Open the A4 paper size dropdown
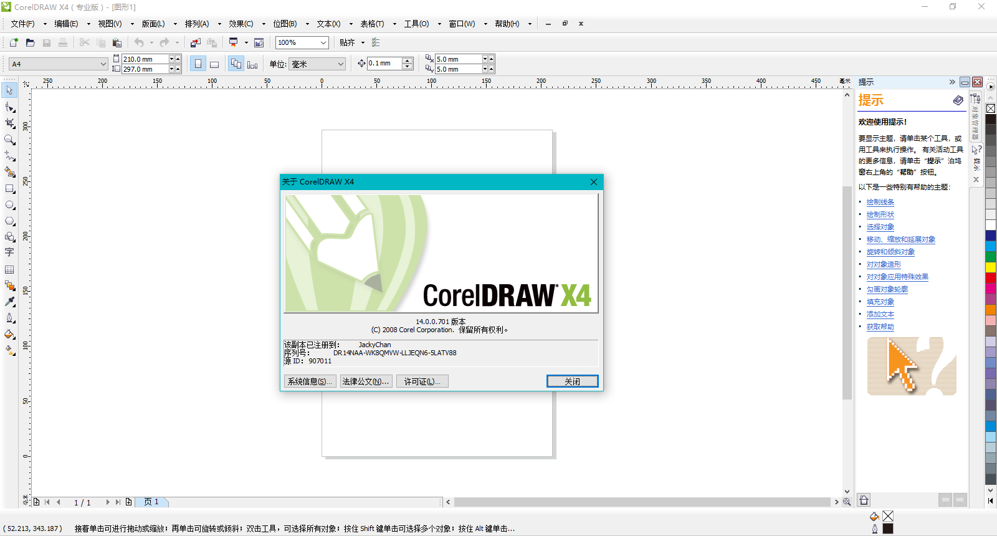This screenshot has height=536, width=997. pyautogui.click(x=103, y=64)
